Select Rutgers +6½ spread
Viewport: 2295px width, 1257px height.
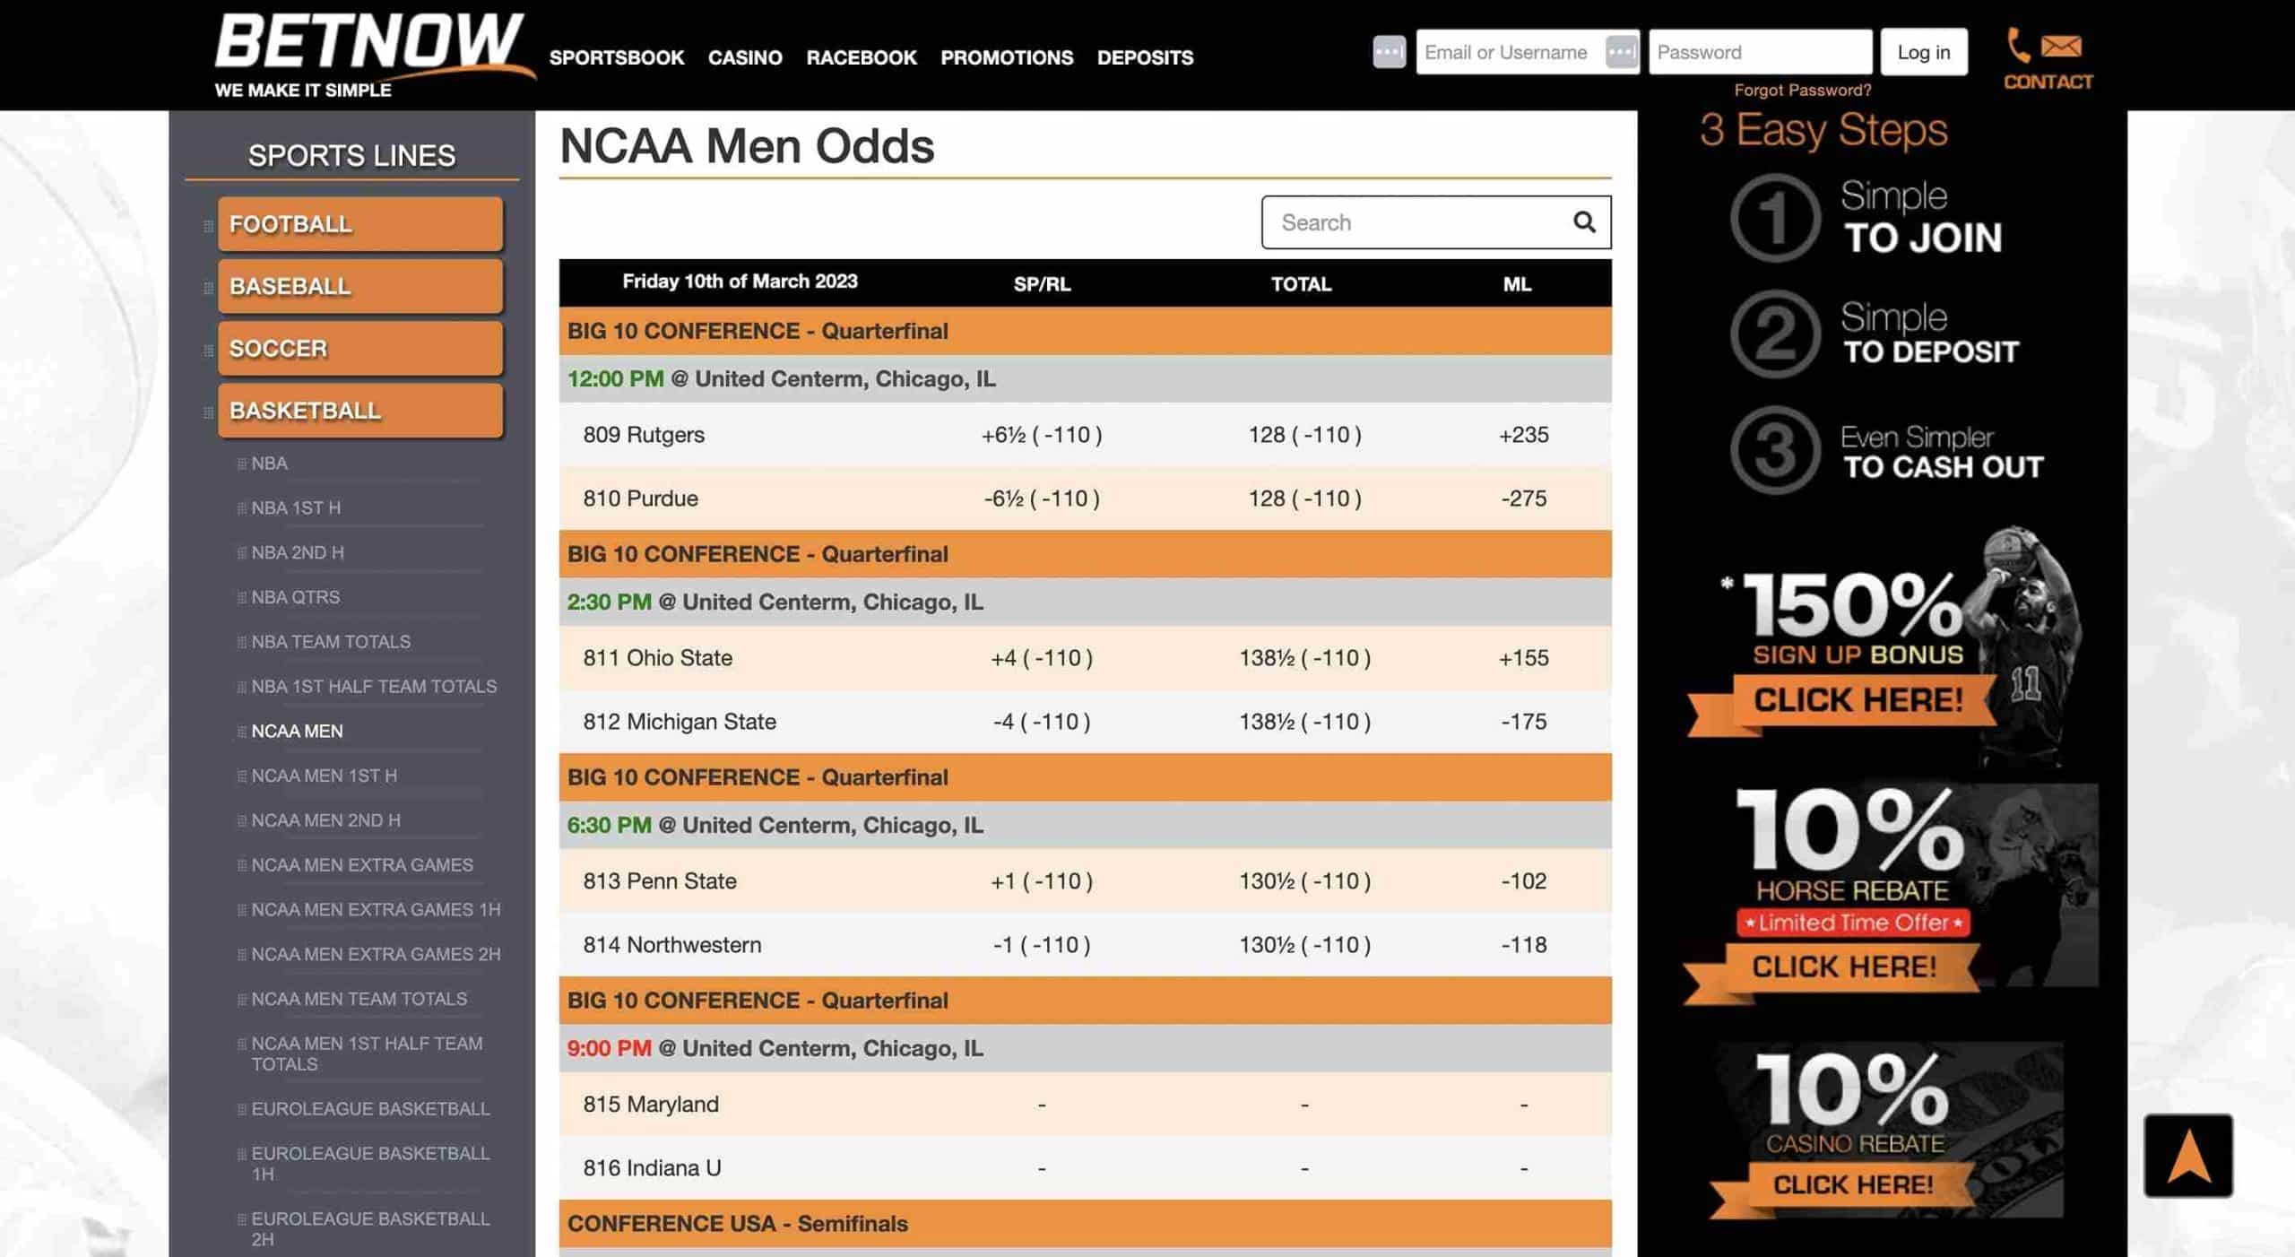click(1042, 435)
